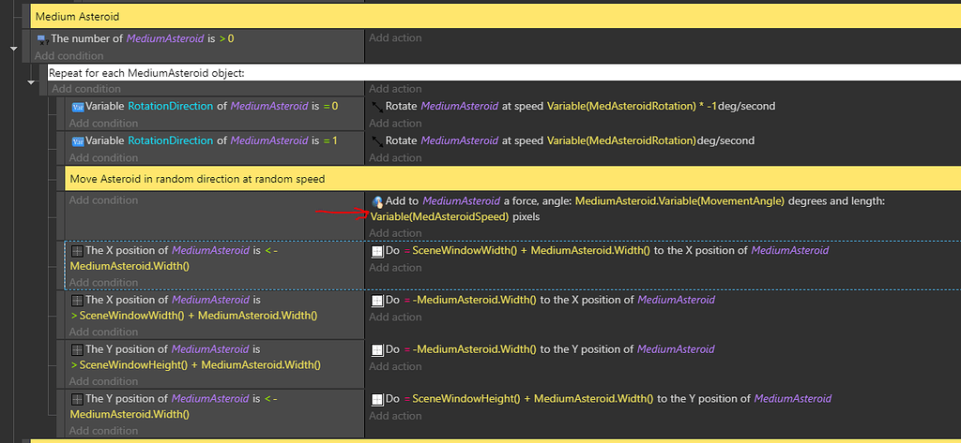Click Variable(MedAsteroidRotation) * -1 speed parameter

click(632, 107)
